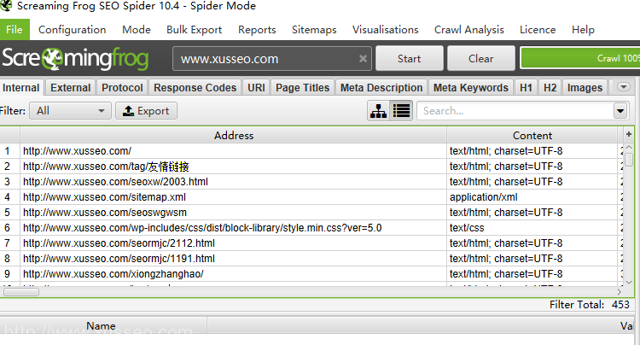The height and width of the screenshot is (345, 640).
Task: Select the Page Titles tab
Action: point(302,87)
